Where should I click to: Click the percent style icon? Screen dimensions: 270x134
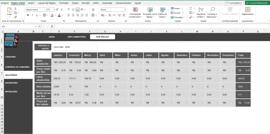pyautogui.click(x=110, y=15)
